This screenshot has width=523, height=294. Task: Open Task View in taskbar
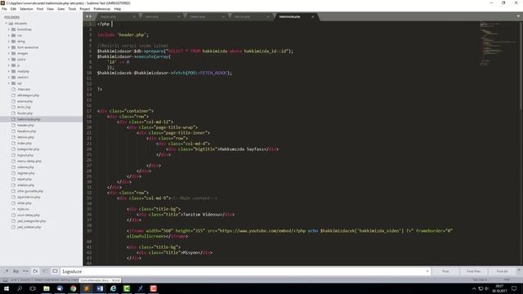33,288
